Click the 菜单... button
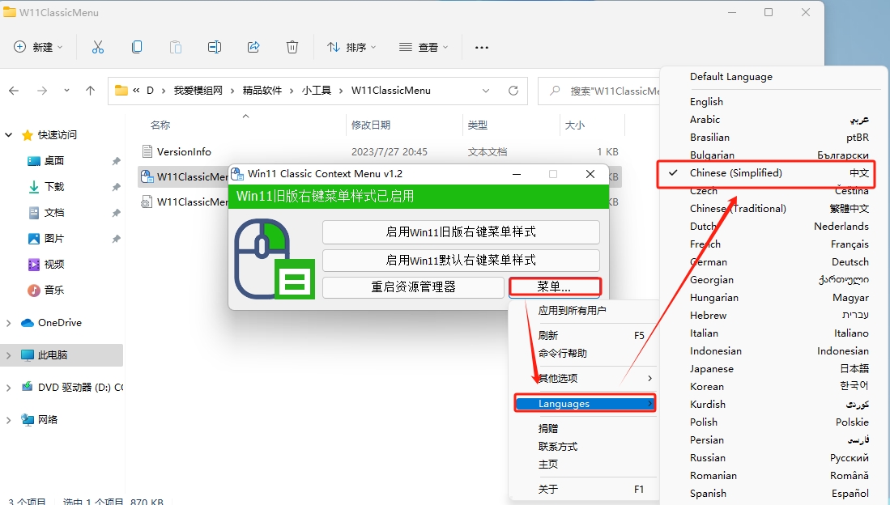Image resolution: width=890 pixels, height=505 pixels. (x=555, y=287)
